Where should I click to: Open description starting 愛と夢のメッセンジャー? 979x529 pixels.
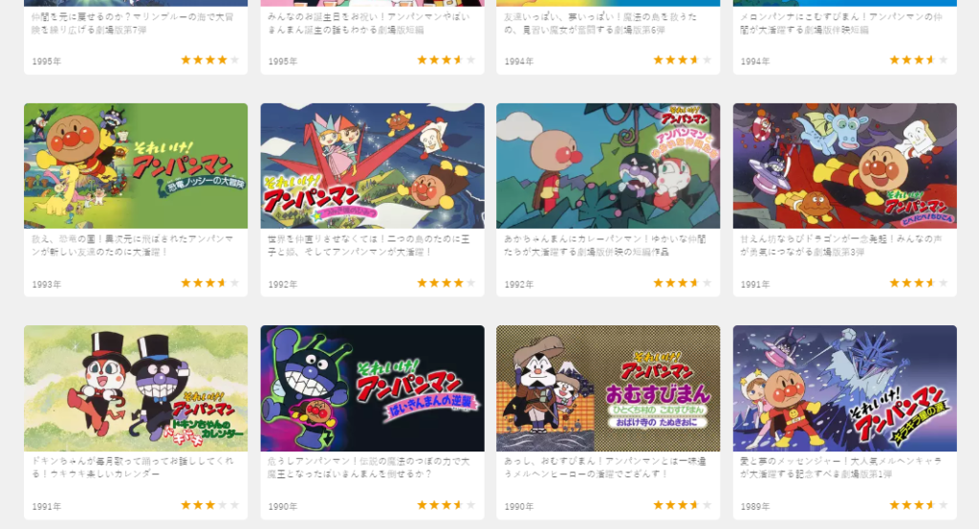(841, 467)
